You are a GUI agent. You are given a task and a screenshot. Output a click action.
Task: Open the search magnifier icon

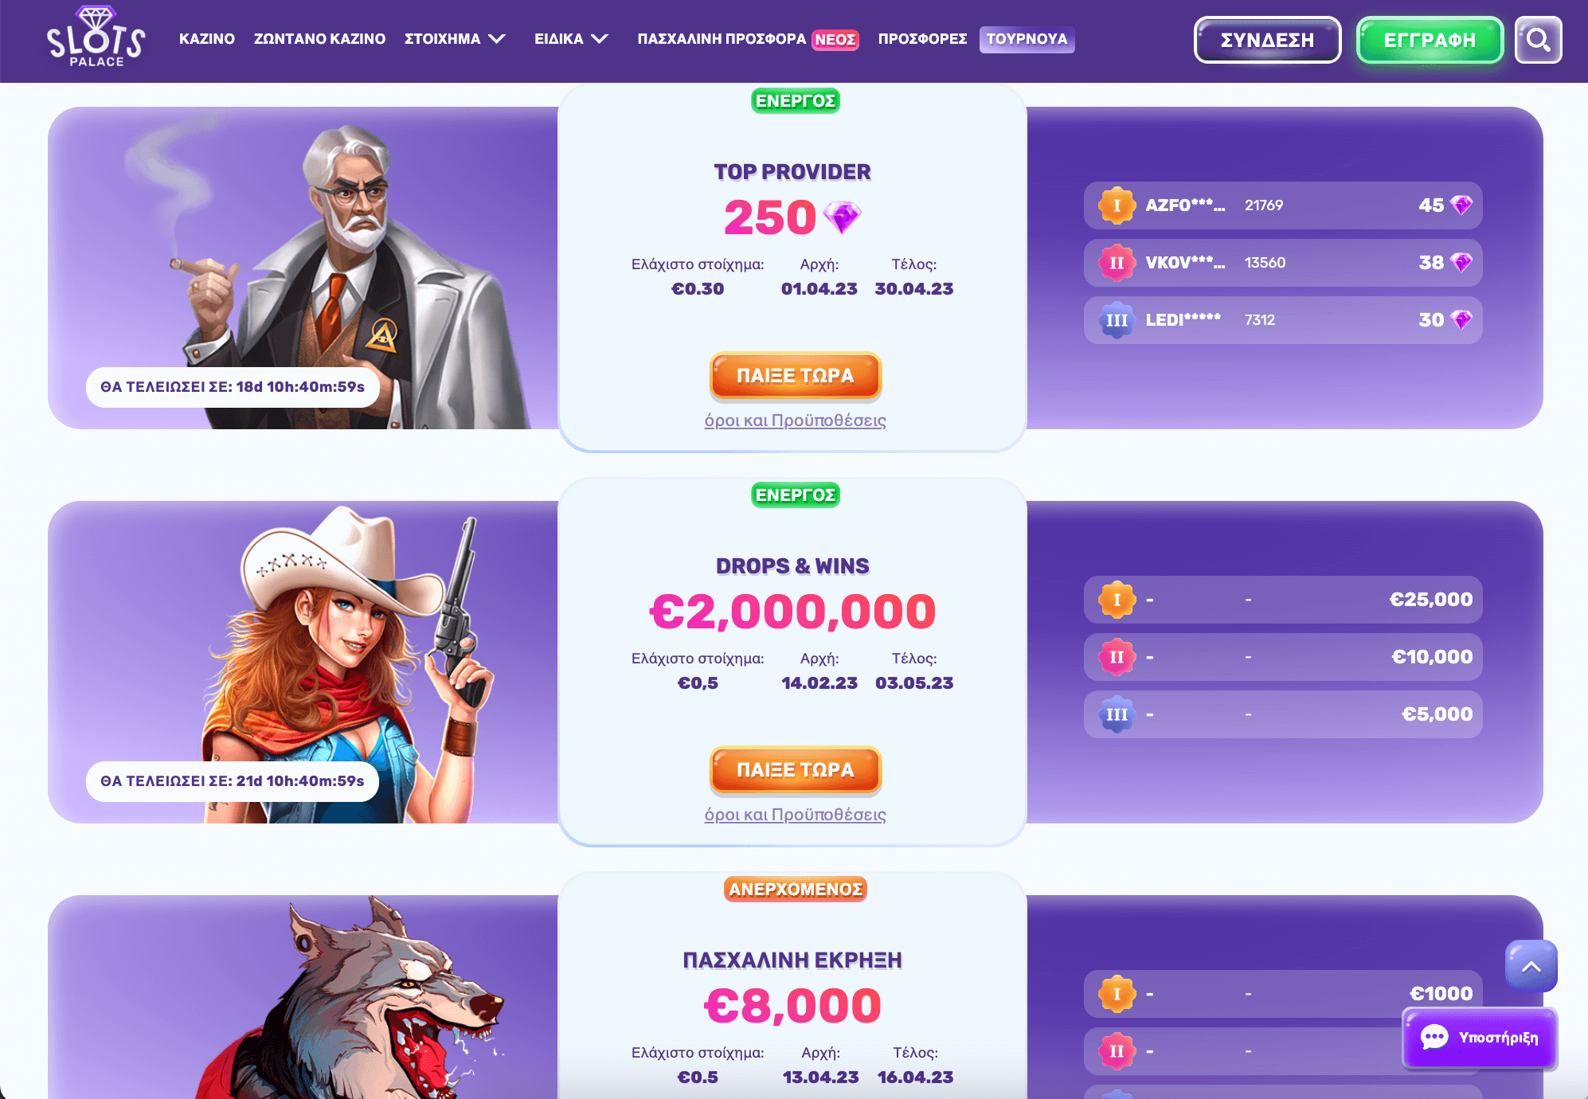coord(1538,40)
